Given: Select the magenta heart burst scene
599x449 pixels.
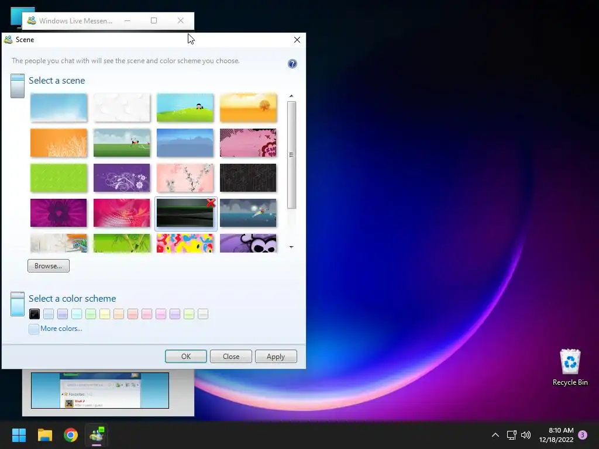Looking at the screenshot, I should (59, 213).
